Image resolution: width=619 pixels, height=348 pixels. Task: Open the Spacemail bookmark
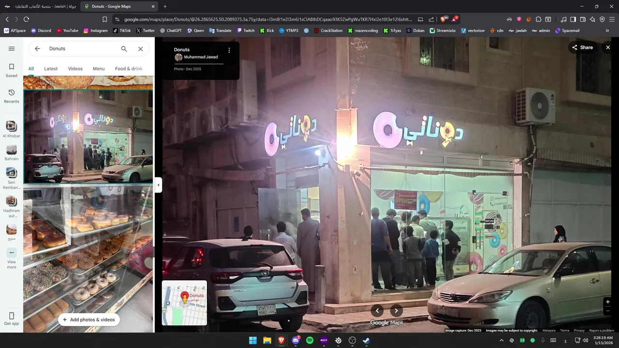point(567,30)
